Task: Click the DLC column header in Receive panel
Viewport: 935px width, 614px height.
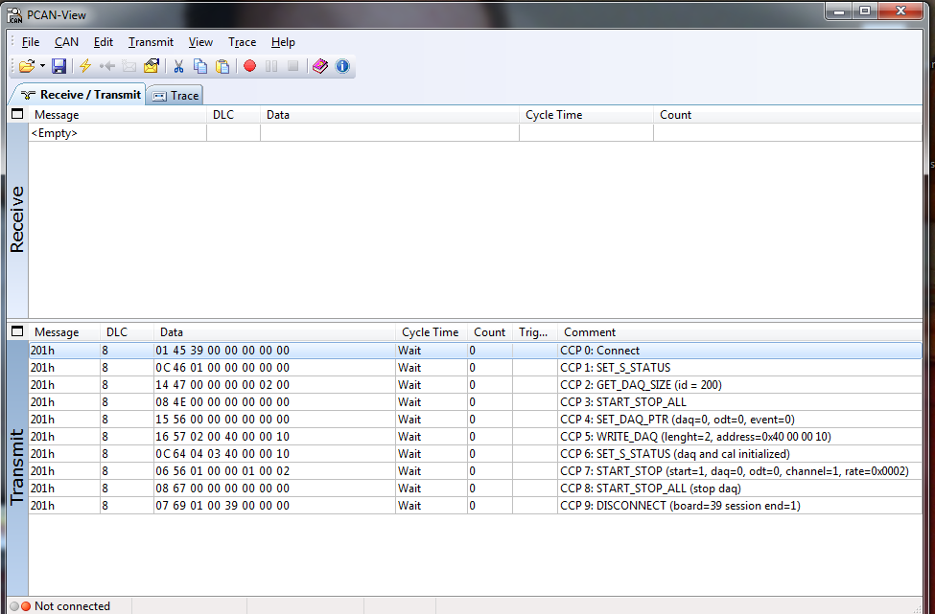Action: click(233, 115)
